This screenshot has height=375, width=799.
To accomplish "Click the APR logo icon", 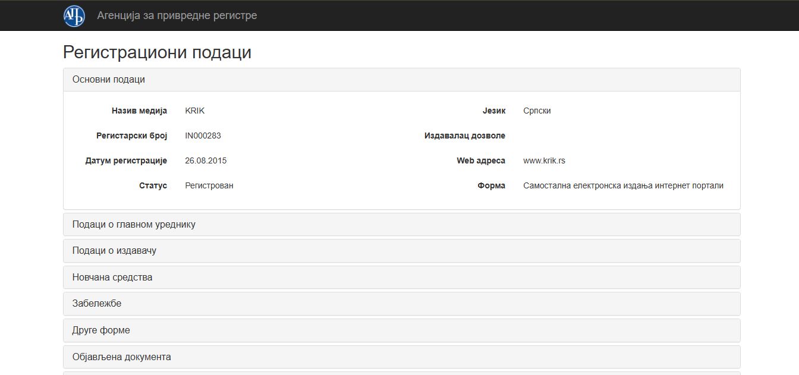I will click(74, 15).
